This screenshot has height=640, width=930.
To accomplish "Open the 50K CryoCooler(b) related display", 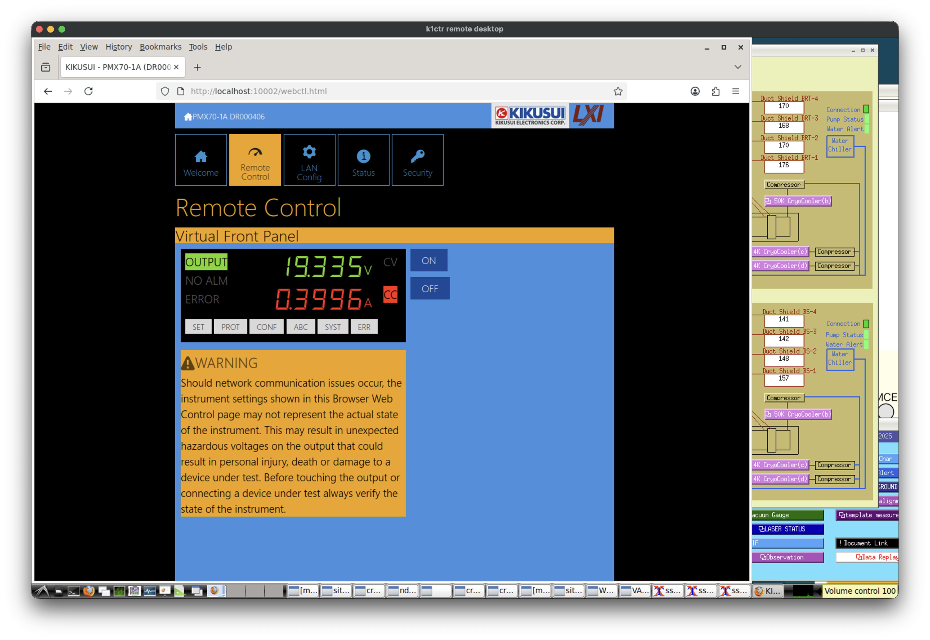I will 798,201.
